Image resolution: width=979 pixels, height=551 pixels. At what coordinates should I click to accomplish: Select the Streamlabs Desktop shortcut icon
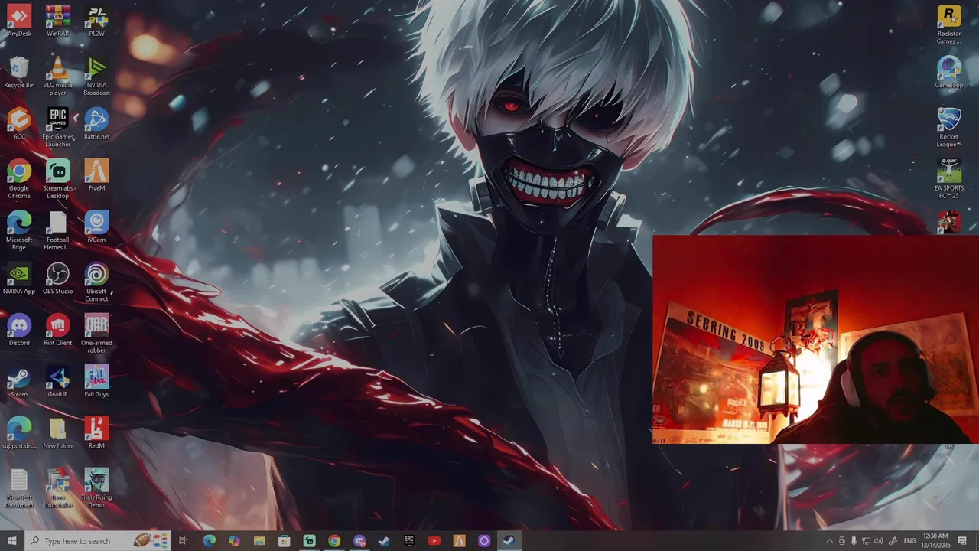pyautogui.click(x=58, y=178)
